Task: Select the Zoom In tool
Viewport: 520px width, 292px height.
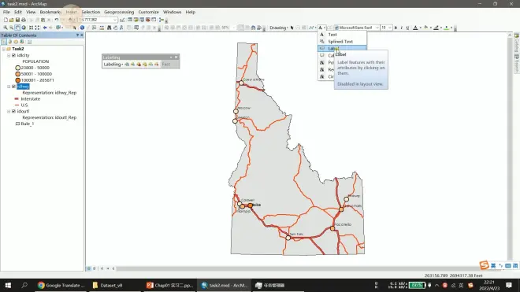Action: tap(6, 28)
